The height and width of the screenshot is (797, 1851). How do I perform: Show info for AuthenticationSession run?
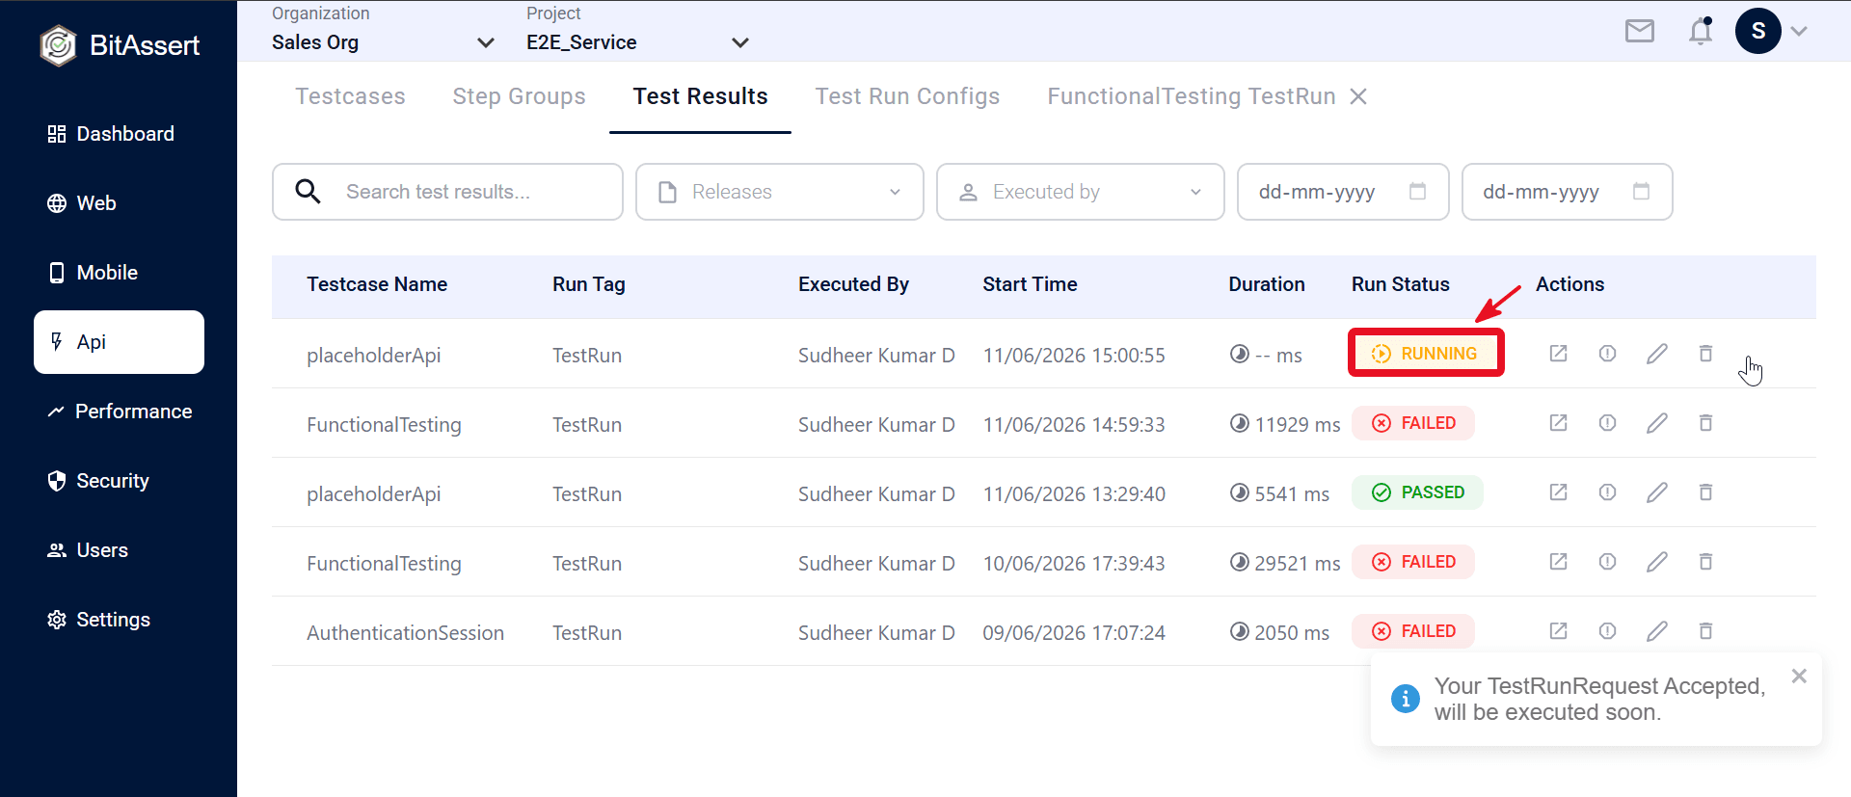pyautogui.click(x=1607, y=631)
